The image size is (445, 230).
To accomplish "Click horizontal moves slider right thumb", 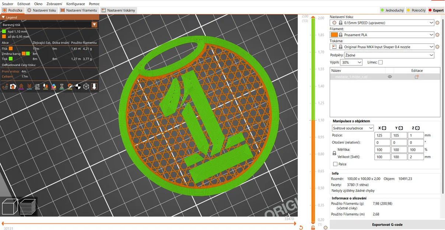I will pyautogui.click(x=295, y=223).
